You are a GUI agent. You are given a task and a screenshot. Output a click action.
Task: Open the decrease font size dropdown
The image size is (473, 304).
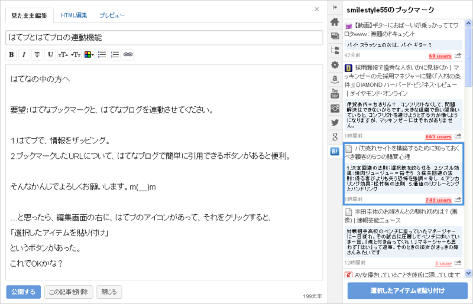76,54
